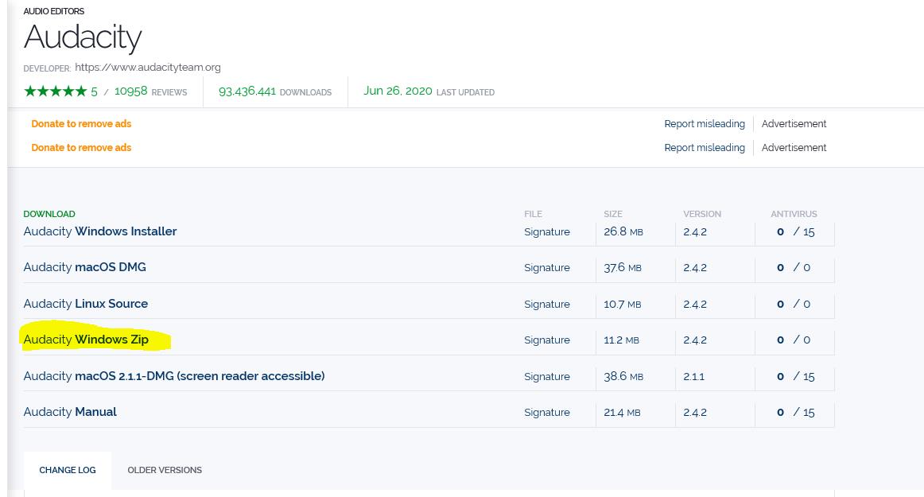This screenshot has height=497, width=924.
Task: Click the 2.4.2 version for Linux Source
Action: tap(695, 305)
